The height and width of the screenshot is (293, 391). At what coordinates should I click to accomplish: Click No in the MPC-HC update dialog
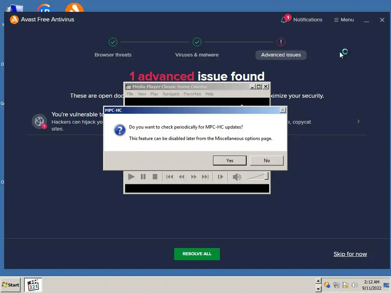click(267, 161)
